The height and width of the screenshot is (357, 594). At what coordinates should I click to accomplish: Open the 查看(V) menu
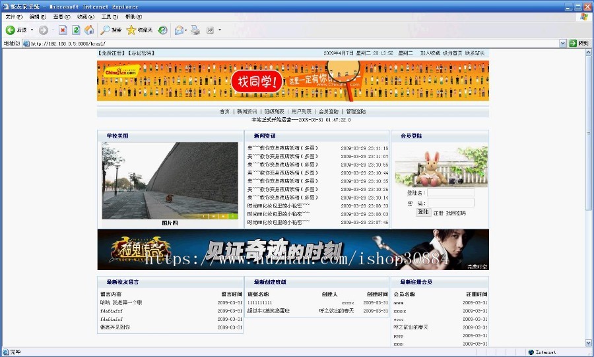61,16
